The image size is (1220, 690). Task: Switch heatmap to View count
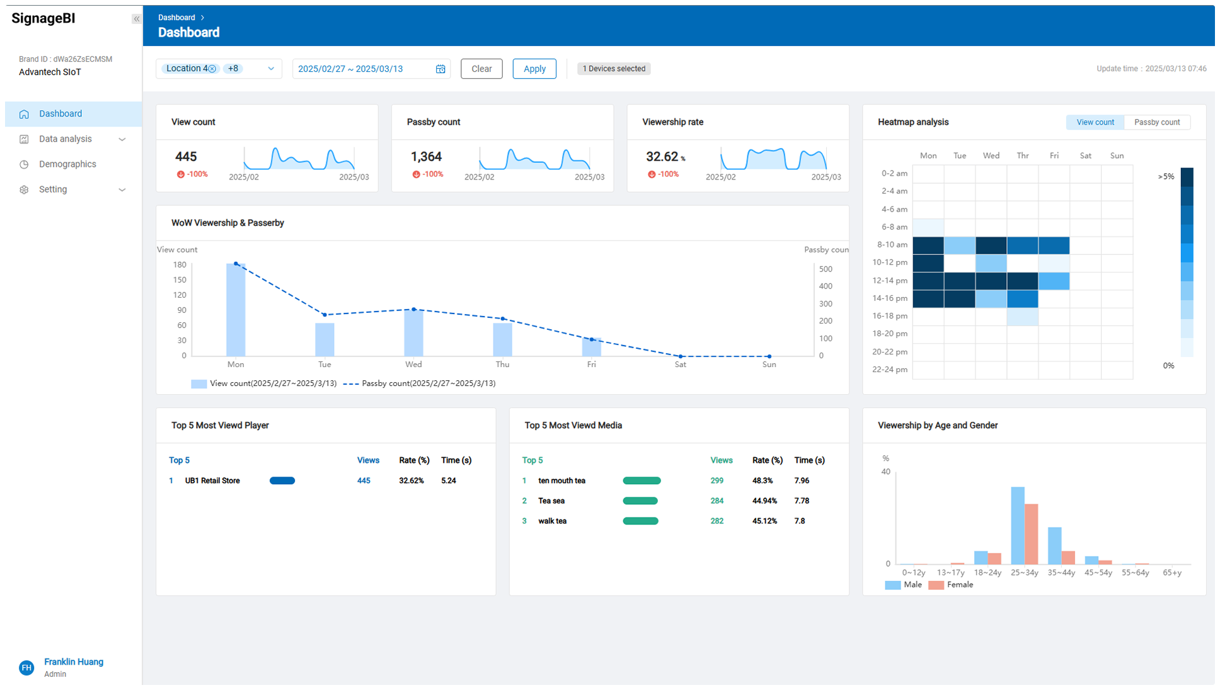1095,122
